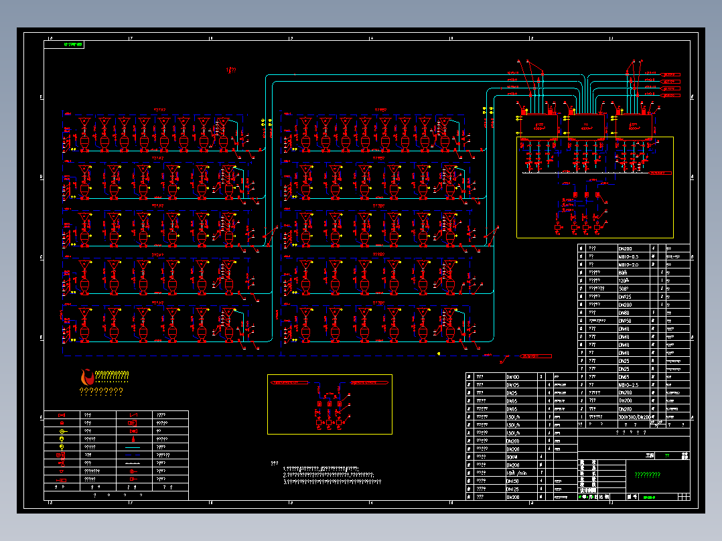722x541 pixels.
Task: Select long red tag ending bottom dashed line
Action: (x=536, y=356)
